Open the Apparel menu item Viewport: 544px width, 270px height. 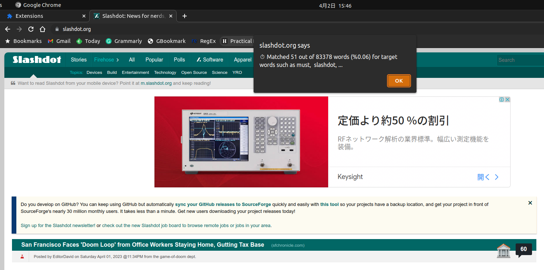(x=243, y=60)
